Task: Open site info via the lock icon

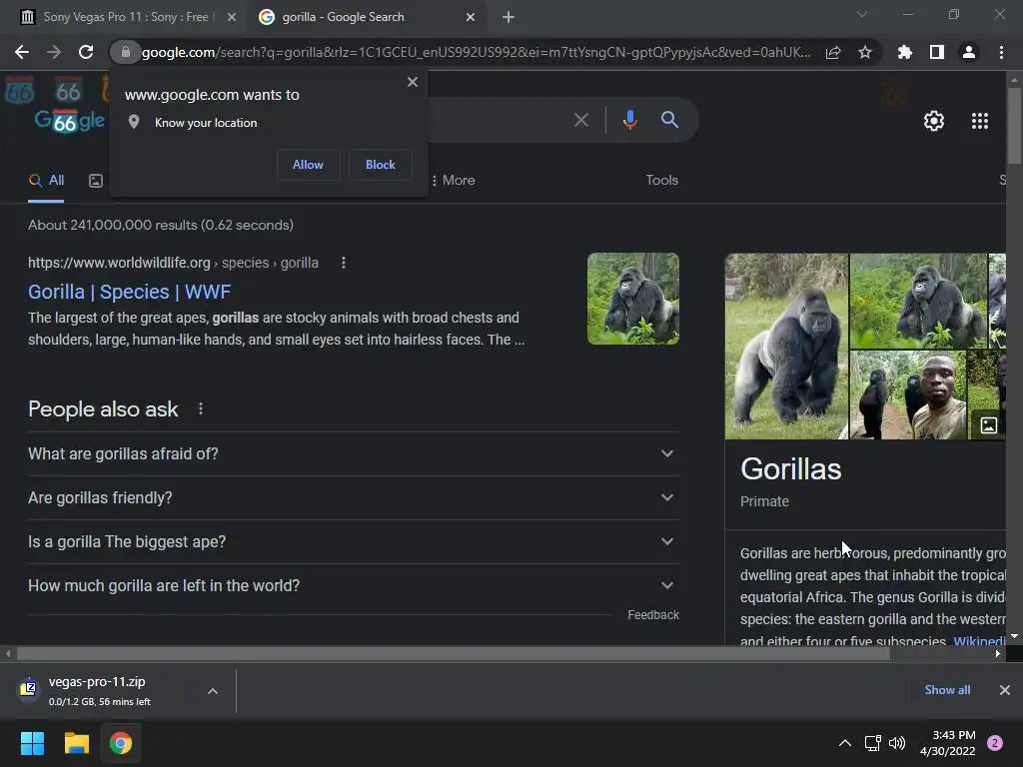Action: (x=126, y=52)
